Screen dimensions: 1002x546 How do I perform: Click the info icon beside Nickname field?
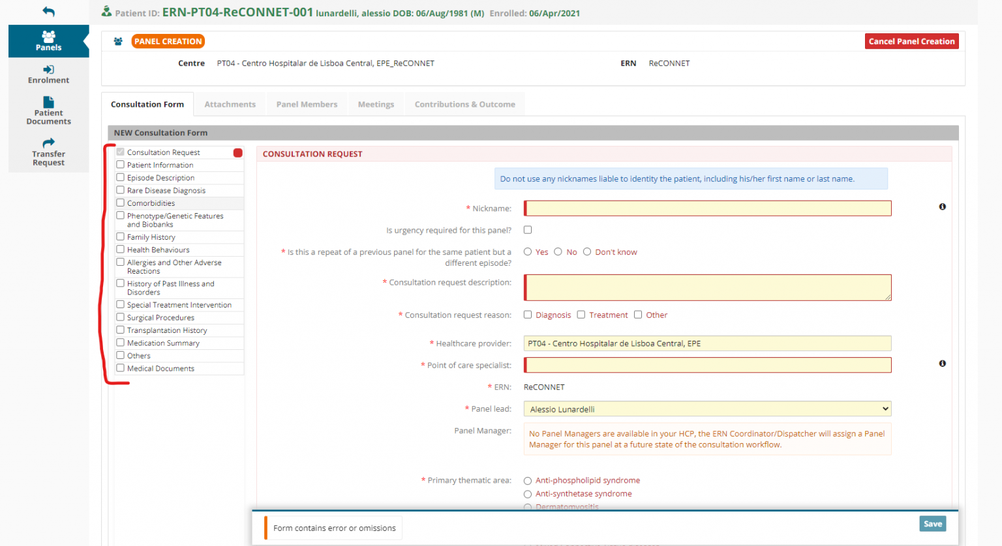pyautogui.click(x=942, y=207)
